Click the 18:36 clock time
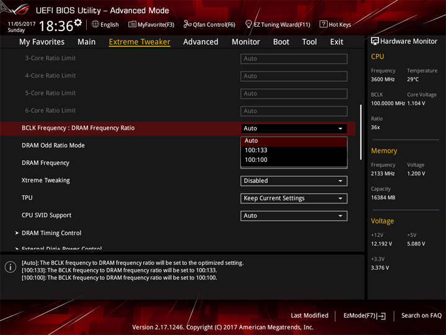Screen dimensions: 446x335 pos(56,26)
